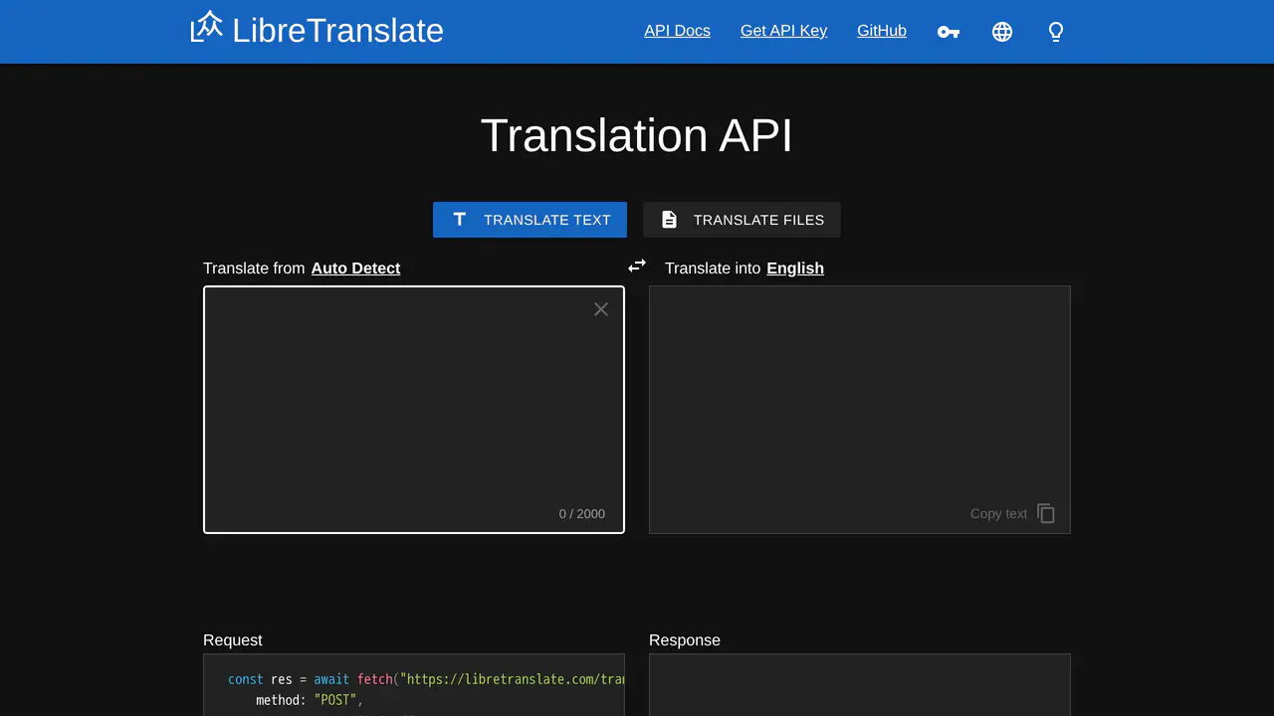Visit the GitHub link
This screenshot has width=1274, height=716.
(x=882, y=31)
